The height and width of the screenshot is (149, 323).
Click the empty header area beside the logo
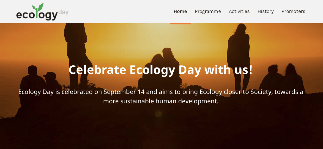tap(117, 11)
